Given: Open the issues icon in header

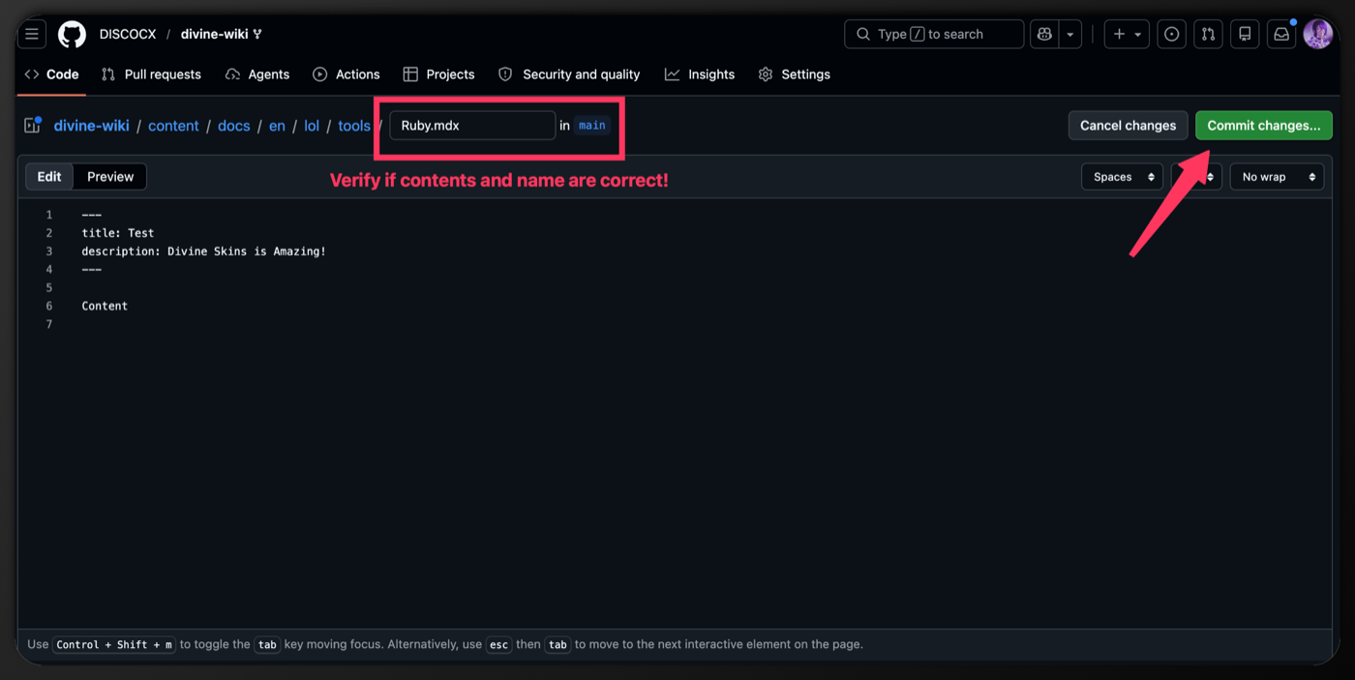Looking at the screenshot, I should click(1172, 34).
